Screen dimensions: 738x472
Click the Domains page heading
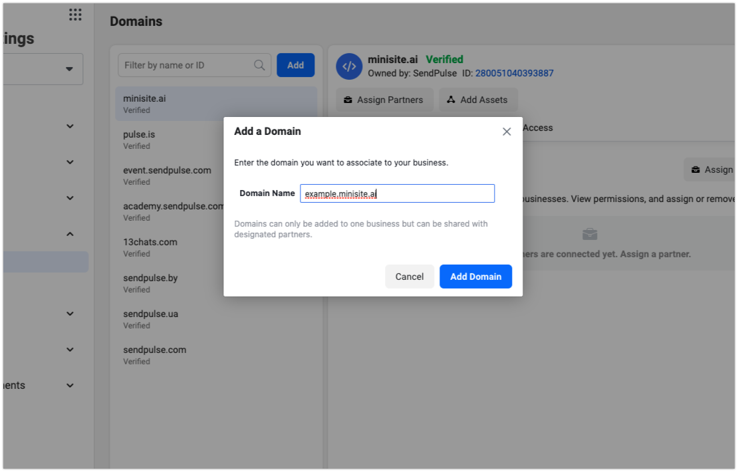pos(136,21)
